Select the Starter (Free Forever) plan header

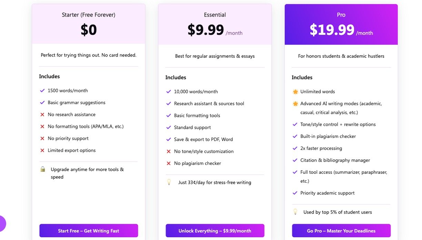(89, 24)
